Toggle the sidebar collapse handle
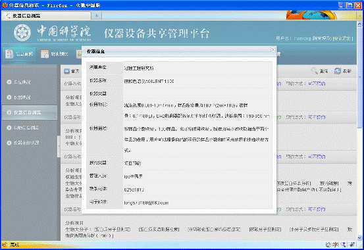Viewport: 364px width, 250px height. pos(59,147)
